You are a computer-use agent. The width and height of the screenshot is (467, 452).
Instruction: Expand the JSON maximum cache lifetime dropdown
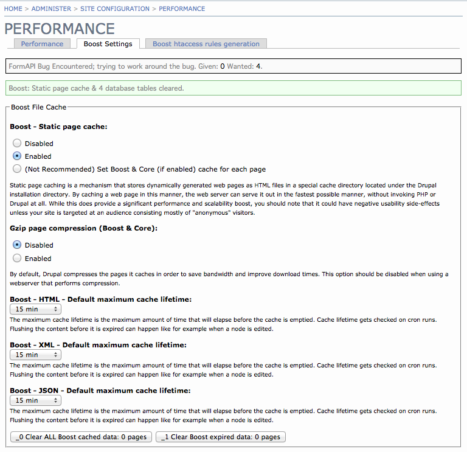35,400
